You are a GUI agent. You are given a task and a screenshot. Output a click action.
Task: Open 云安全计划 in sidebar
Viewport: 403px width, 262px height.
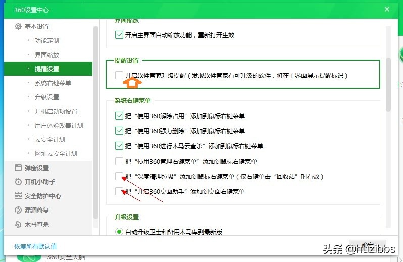coord(50,139)
